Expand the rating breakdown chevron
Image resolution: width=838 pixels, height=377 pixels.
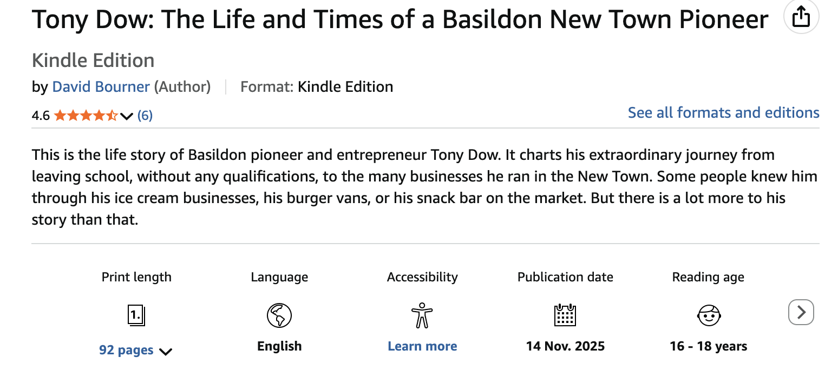pos(127,116)
